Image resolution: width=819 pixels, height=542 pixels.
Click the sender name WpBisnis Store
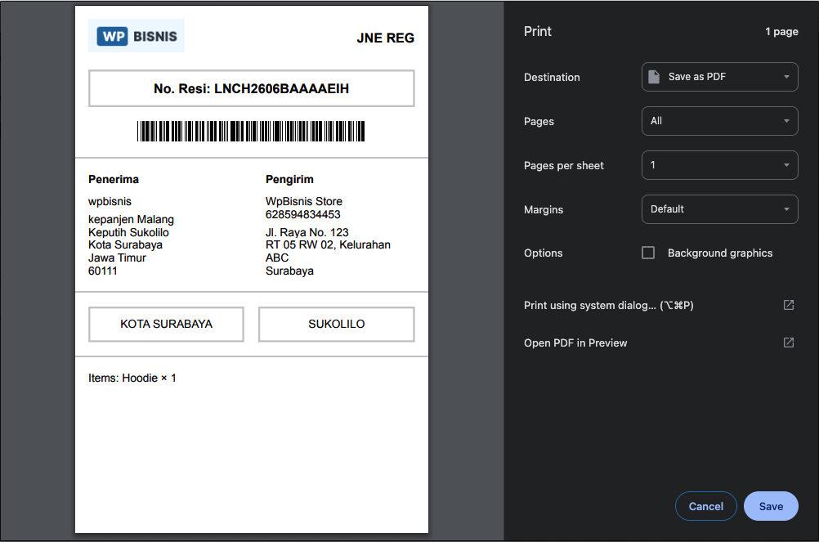tap(304, 201)
